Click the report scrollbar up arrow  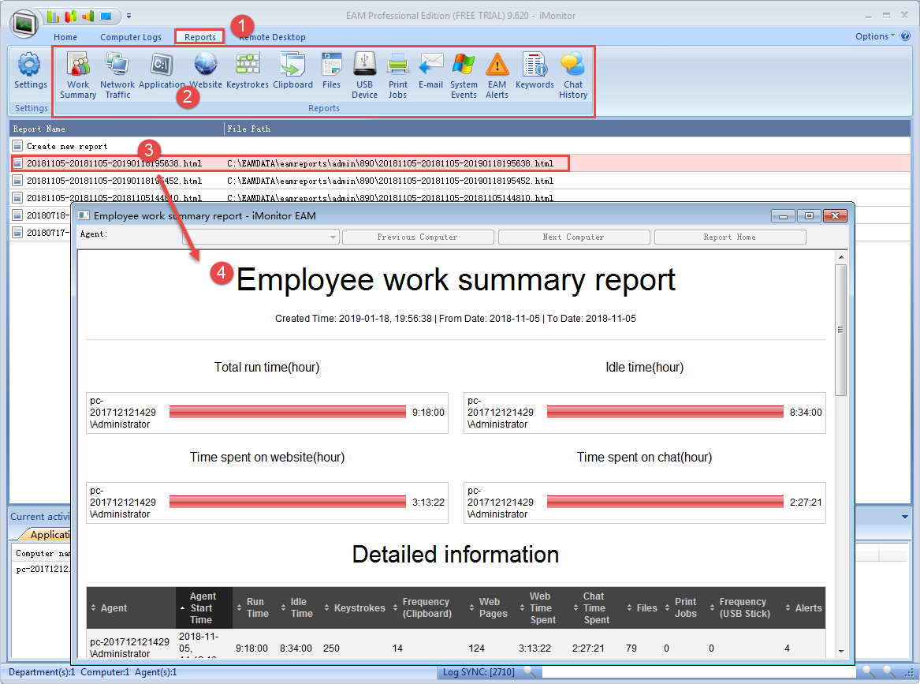point(841,257)
